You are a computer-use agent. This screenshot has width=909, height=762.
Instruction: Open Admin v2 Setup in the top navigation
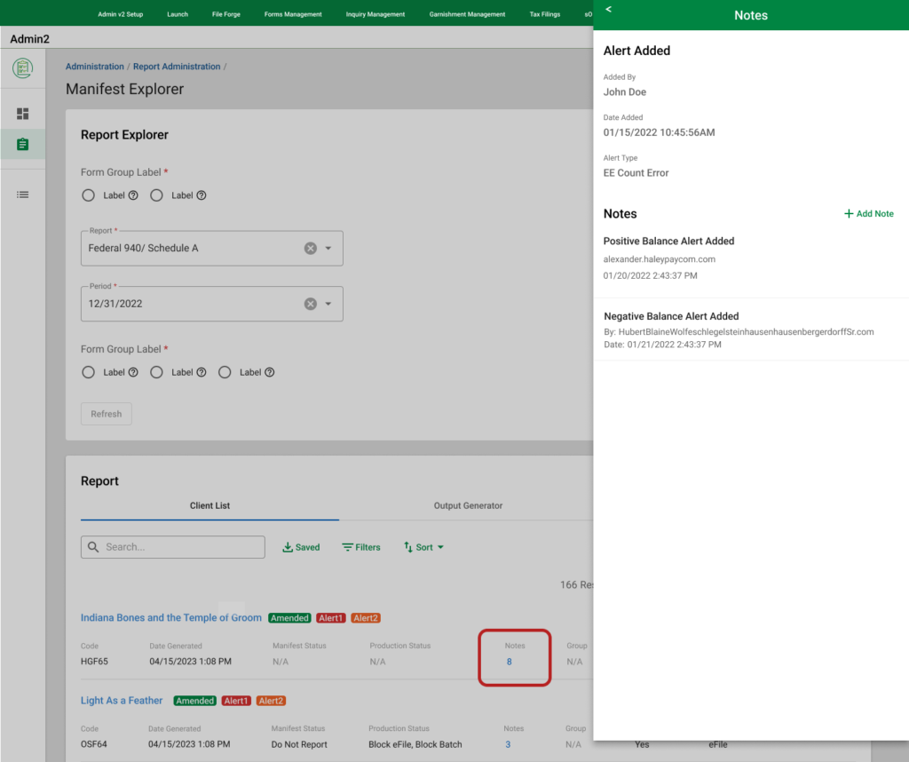[x=120, y=14]
